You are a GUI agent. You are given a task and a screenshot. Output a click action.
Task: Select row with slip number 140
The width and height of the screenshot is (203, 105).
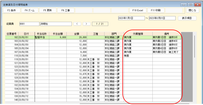coord(93,100)
